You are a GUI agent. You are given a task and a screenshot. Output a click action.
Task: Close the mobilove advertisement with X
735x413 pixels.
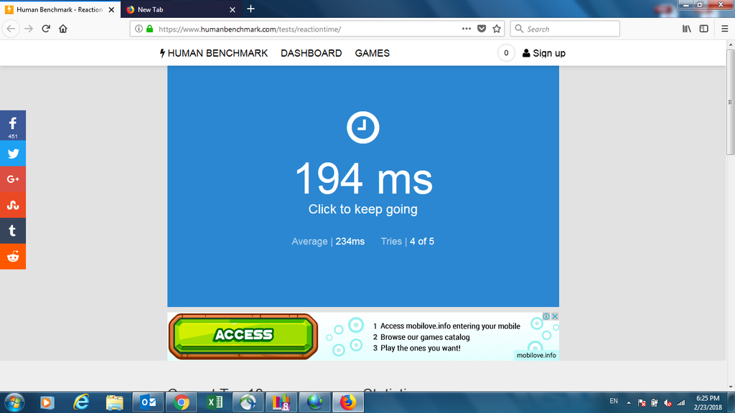[555, 316]
